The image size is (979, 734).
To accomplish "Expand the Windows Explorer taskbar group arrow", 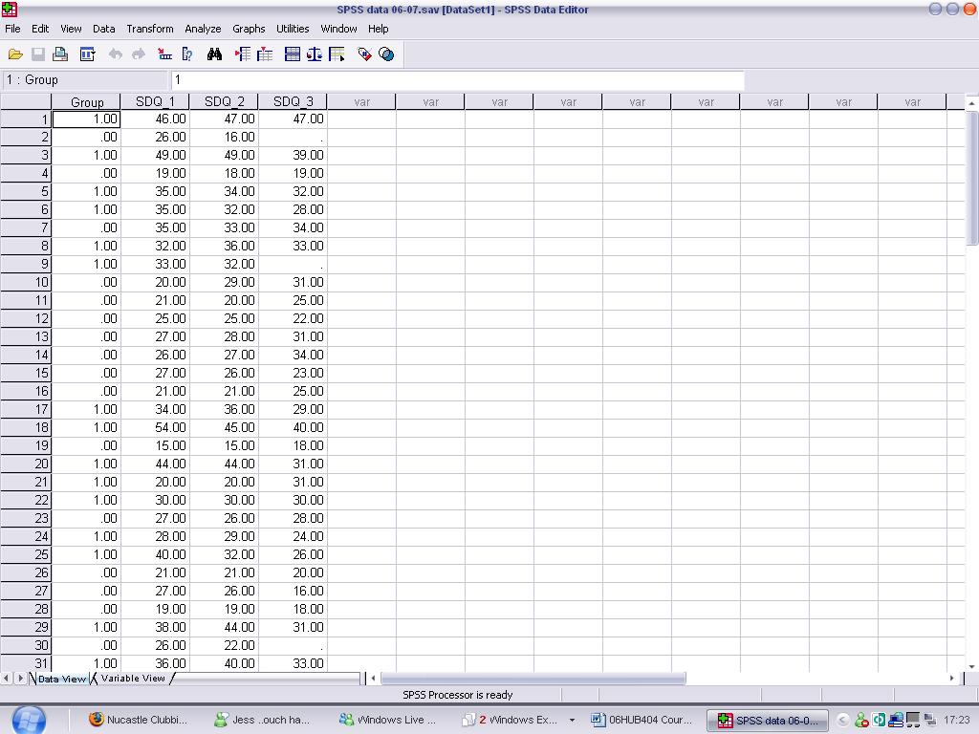I will [572, 720].
